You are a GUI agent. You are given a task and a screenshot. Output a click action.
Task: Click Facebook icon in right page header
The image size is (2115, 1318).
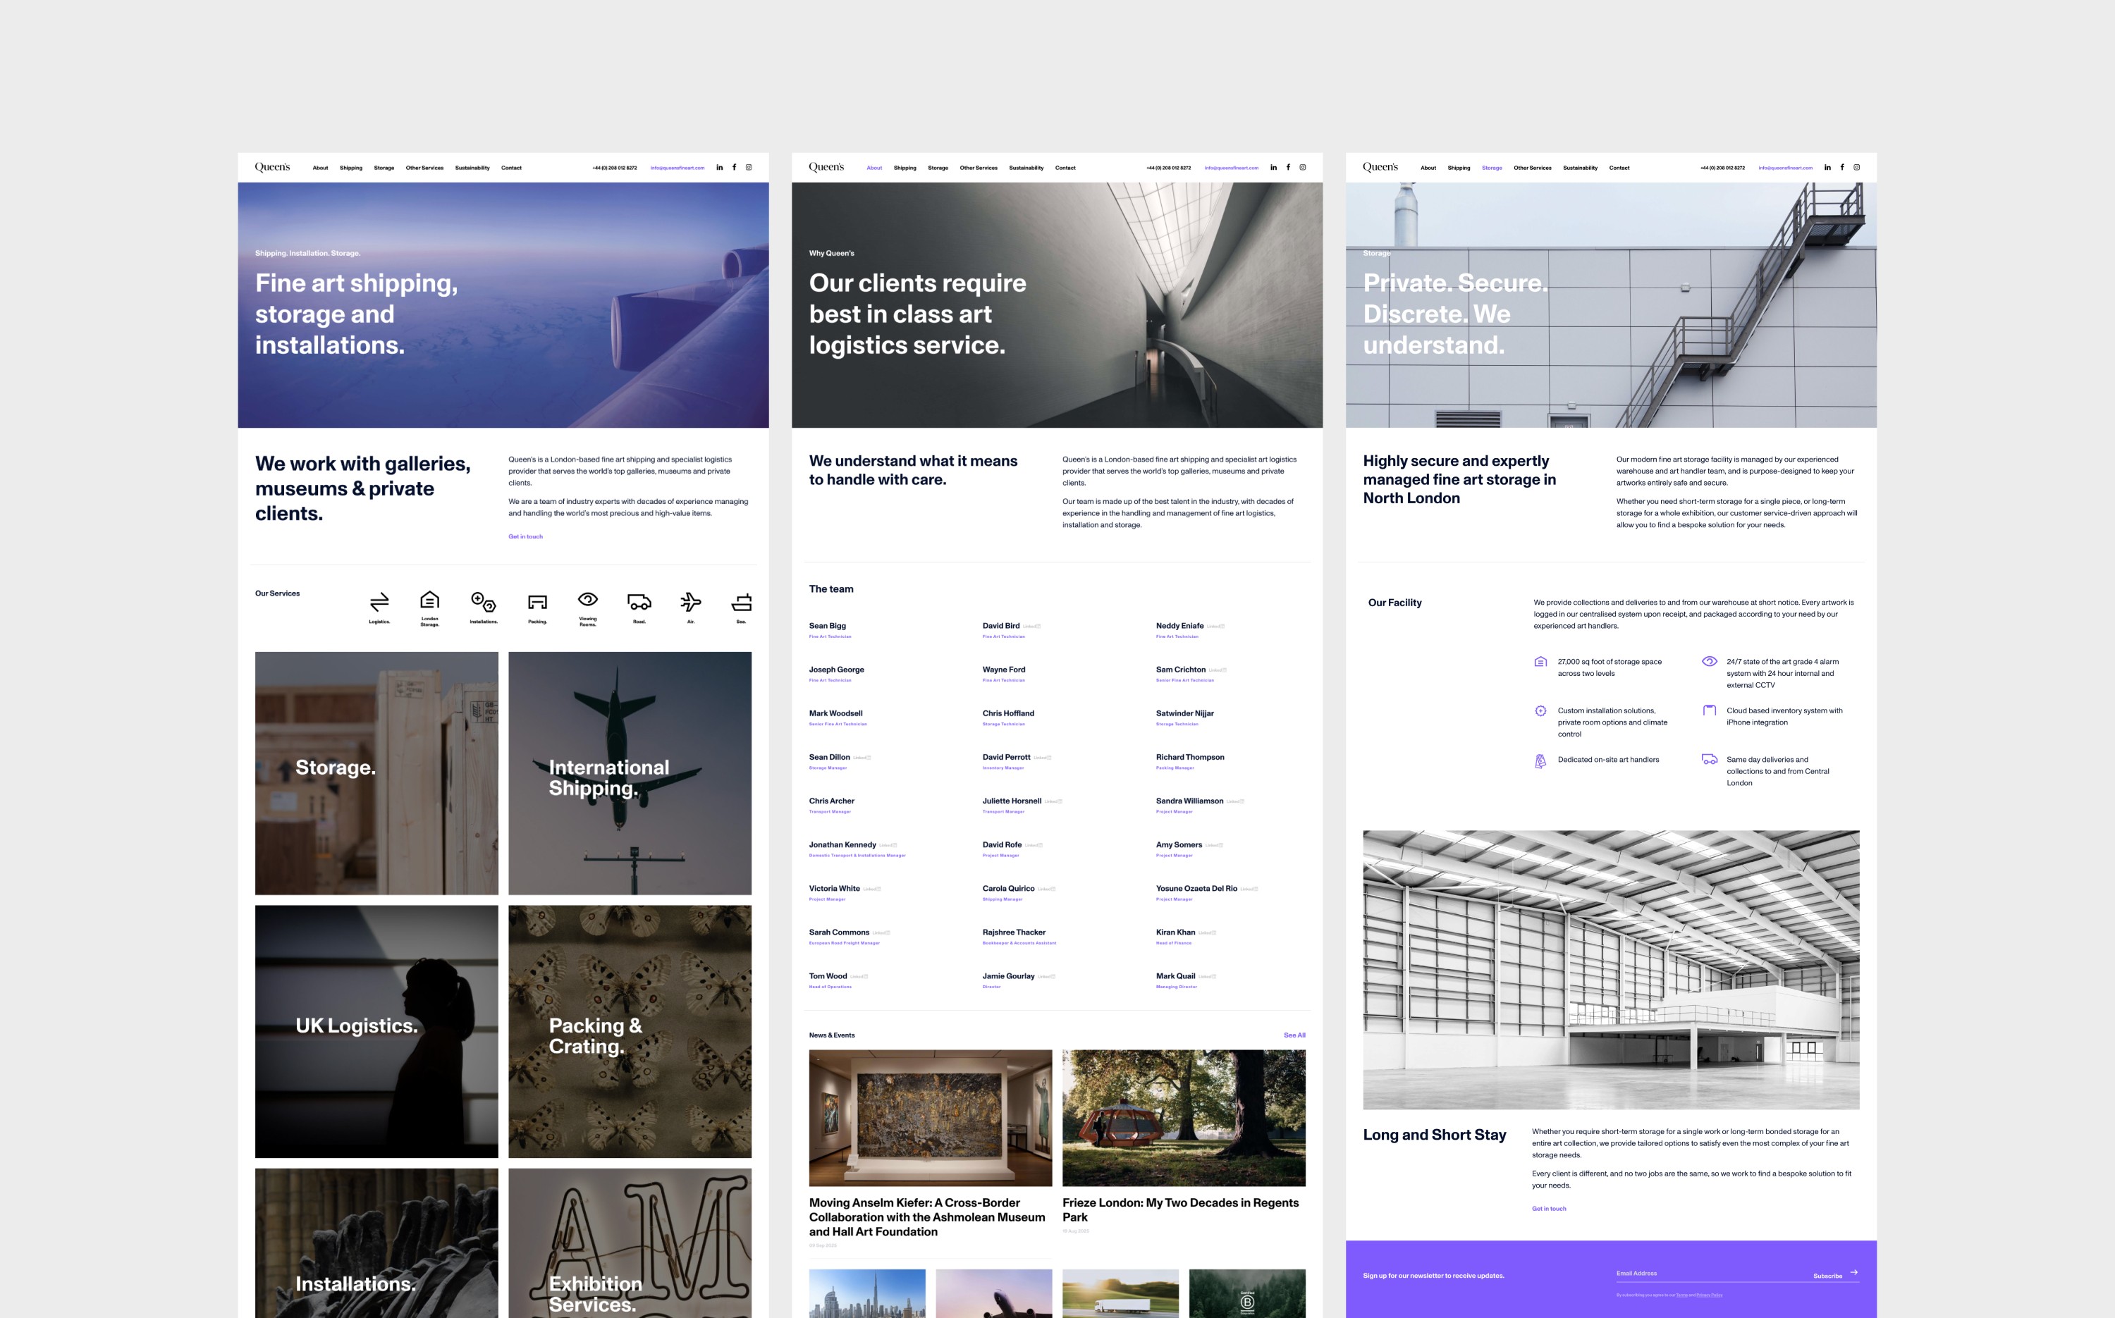tap(1842, 167)
